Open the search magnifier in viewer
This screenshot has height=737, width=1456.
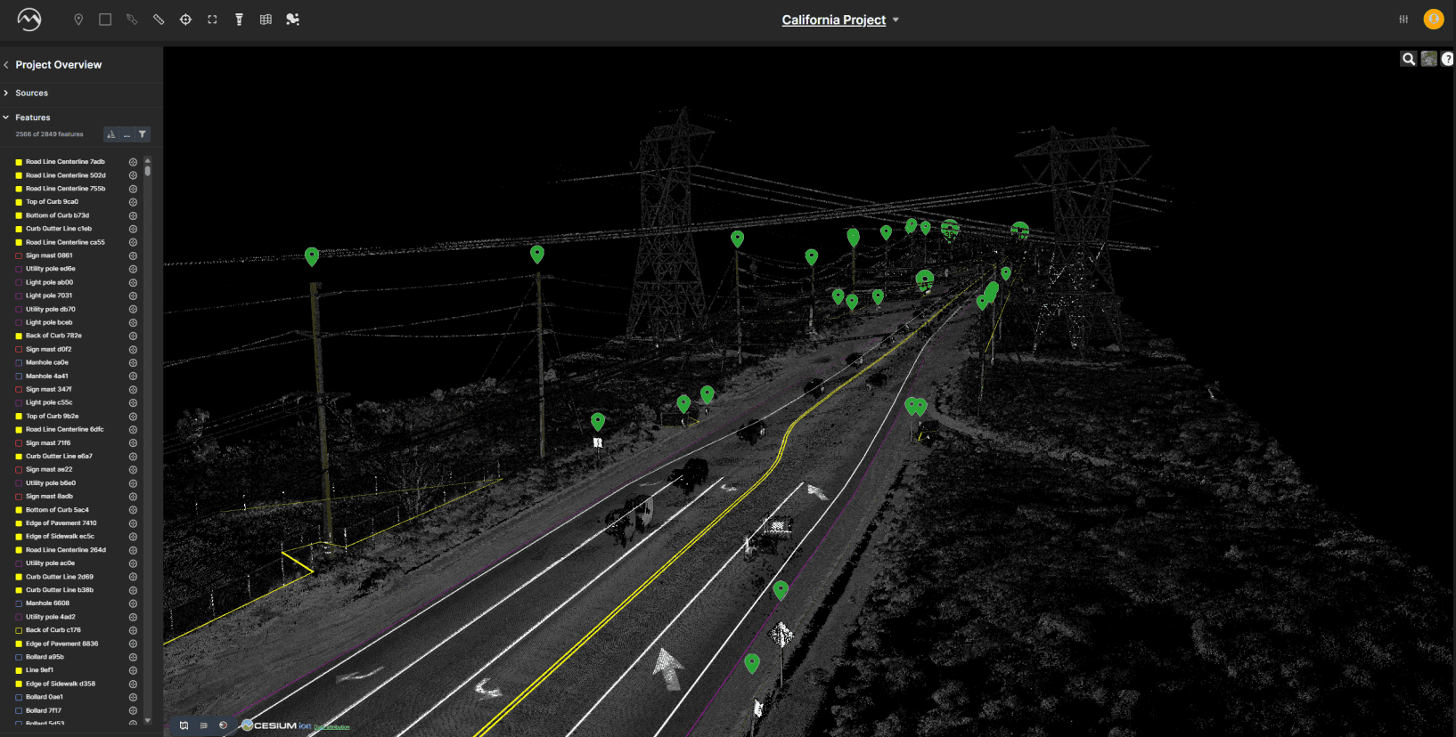1409,59
